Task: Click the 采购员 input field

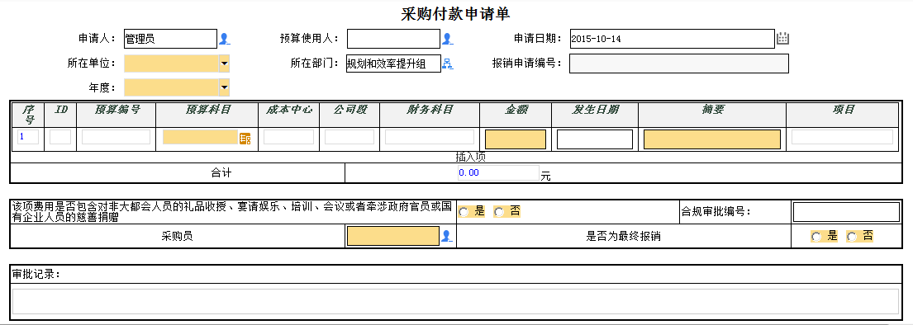Action: point(393,236)
